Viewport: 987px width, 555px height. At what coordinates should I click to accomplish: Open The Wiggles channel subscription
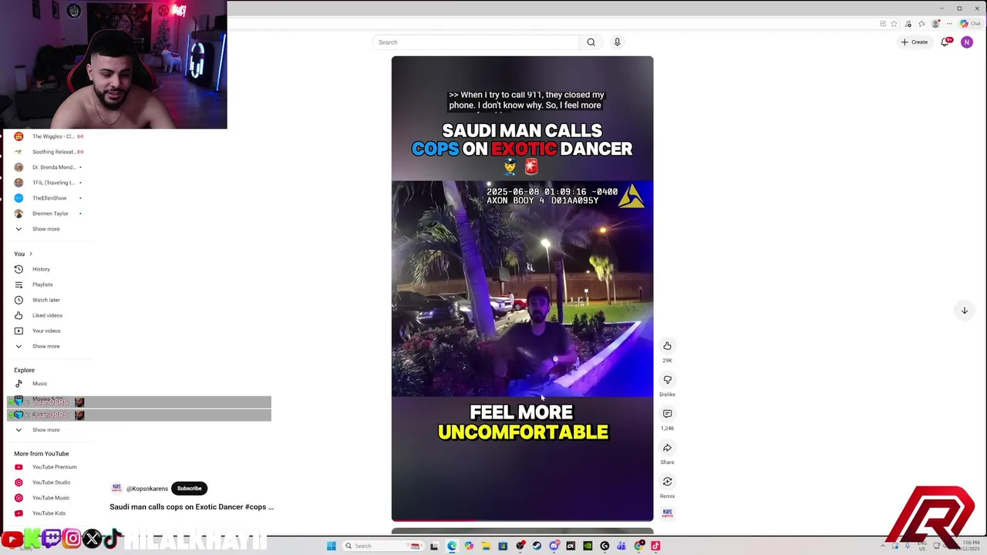point(52,136)
